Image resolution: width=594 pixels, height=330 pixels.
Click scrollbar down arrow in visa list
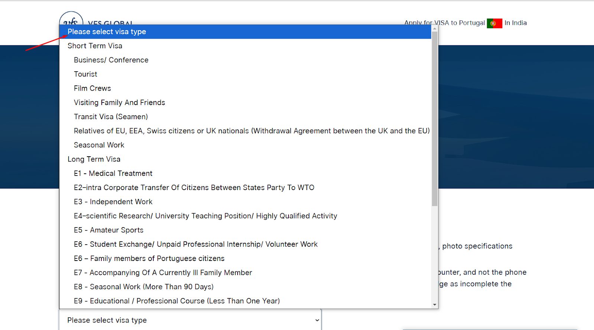(435, 305)
